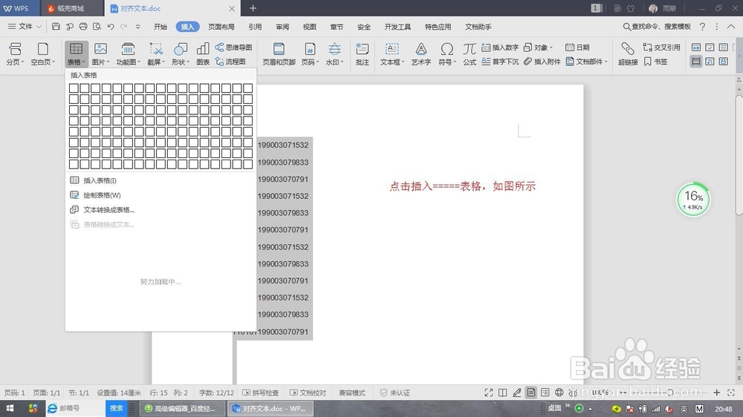The height and width of the screenshot is (417, 743).
Task: Click the search command box 查找命令
Action: tap(657, 27)
